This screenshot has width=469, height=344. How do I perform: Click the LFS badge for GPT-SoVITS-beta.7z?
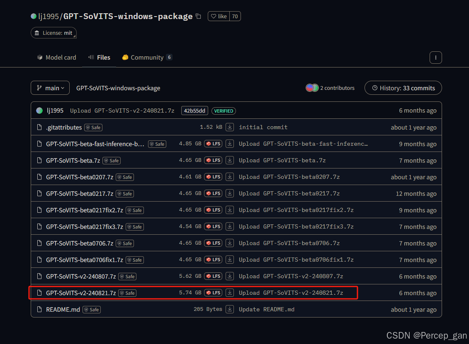213,160
